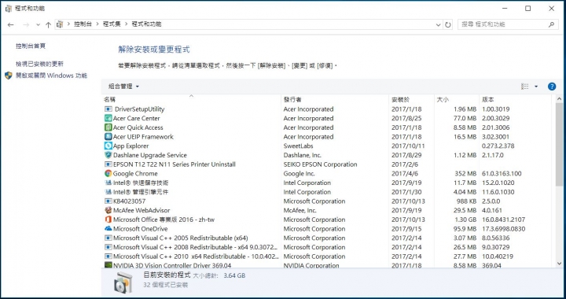This screenshot has width=566, height=299.
Task: Click the SEIKO EPSON Corporation cell
Action: 320,164
